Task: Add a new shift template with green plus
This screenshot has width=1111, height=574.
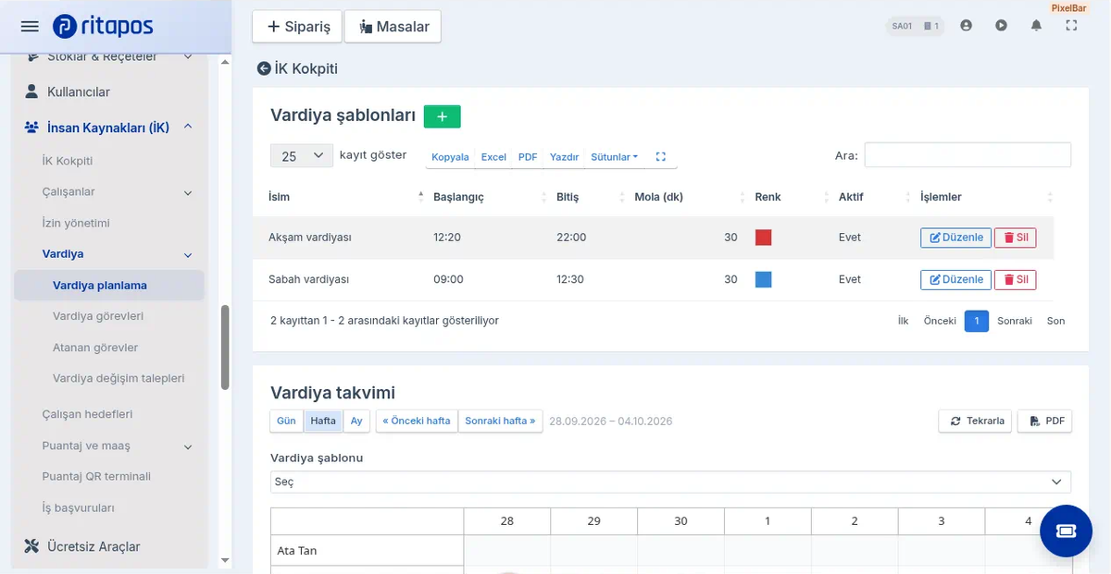Action: (442, 116)
